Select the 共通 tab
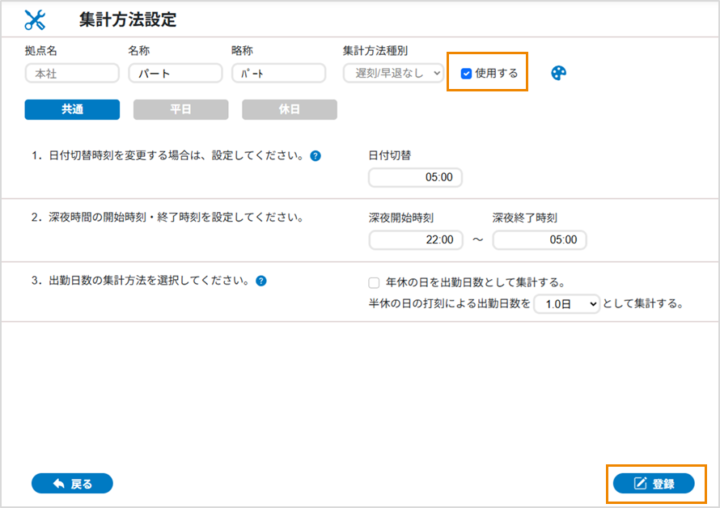The image size is (720, 508). pyautogui.click(x=72, y=110)
